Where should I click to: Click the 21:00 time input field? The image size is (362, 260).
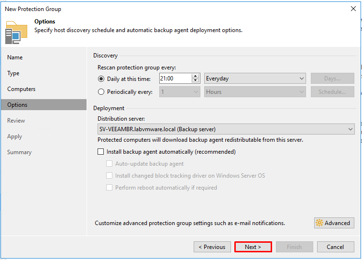pyautogui.click(x=176, y=79)
